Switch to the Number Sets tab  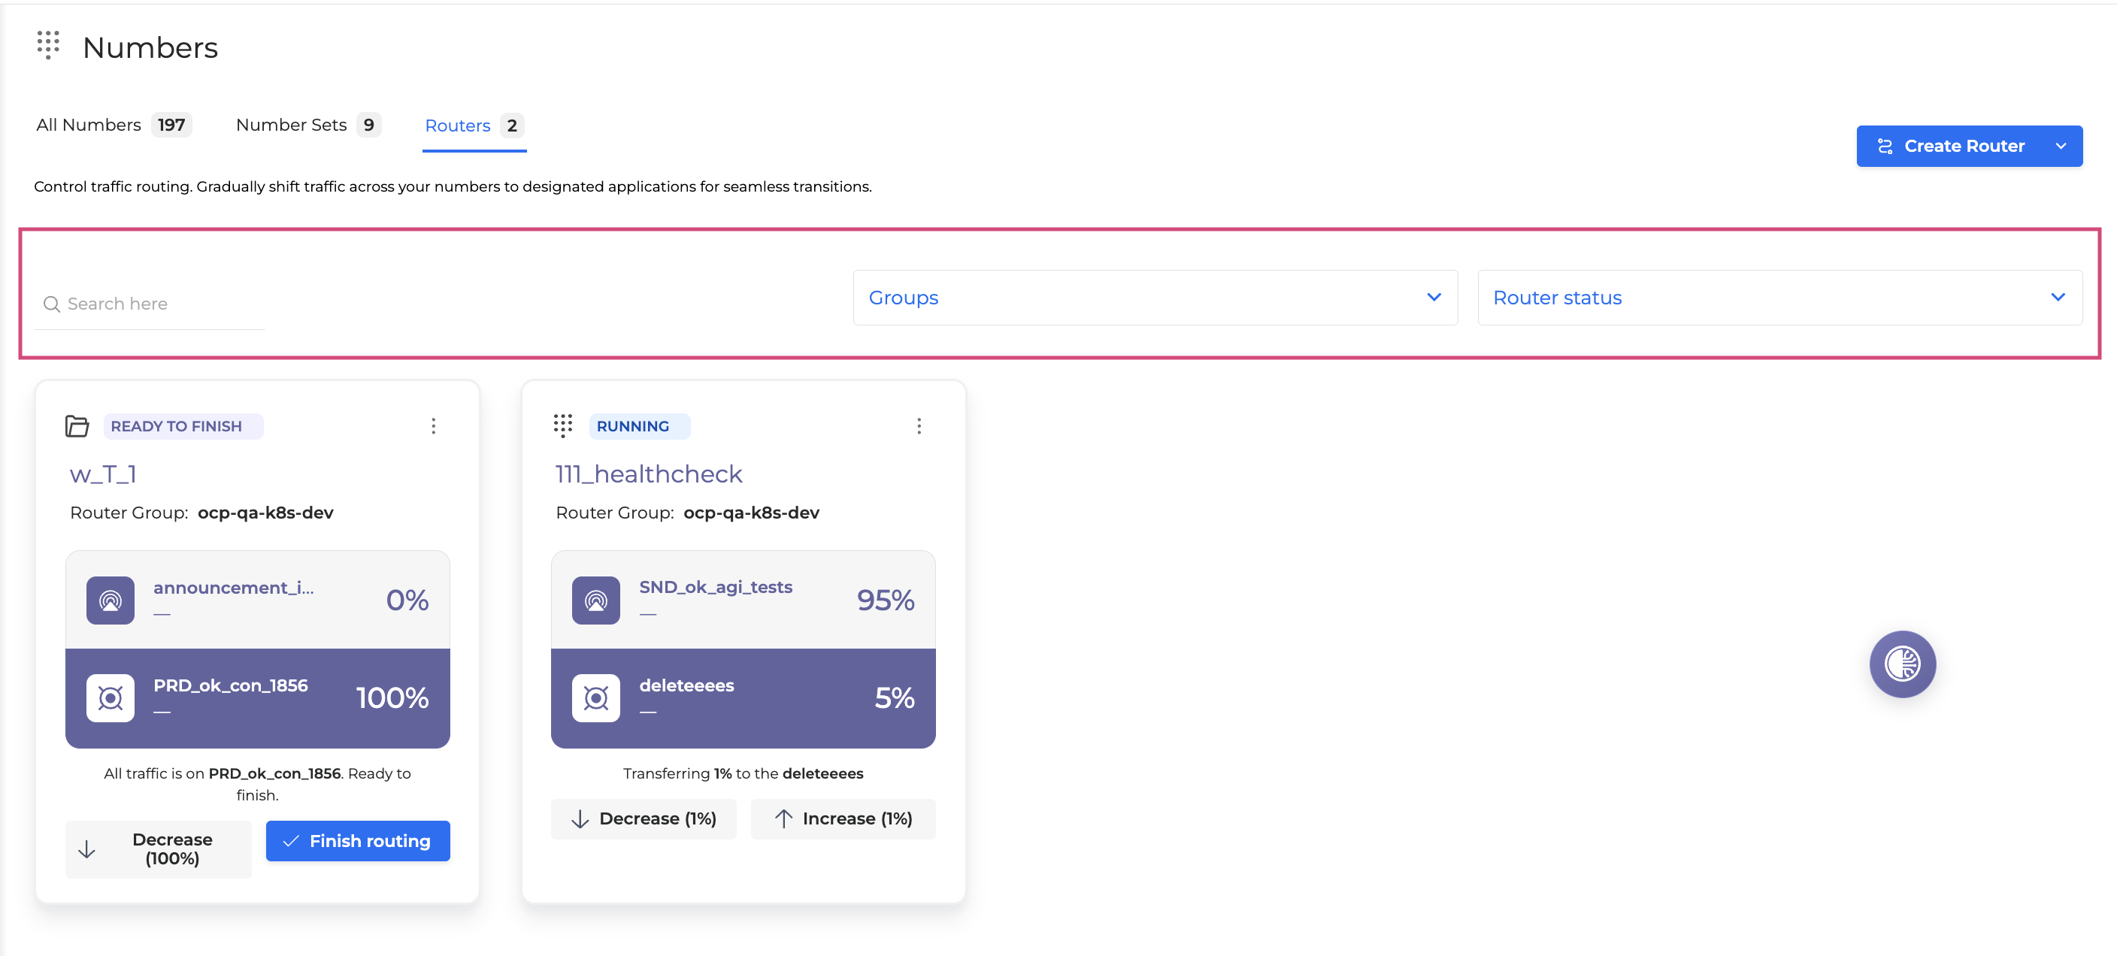pos(308,125)
